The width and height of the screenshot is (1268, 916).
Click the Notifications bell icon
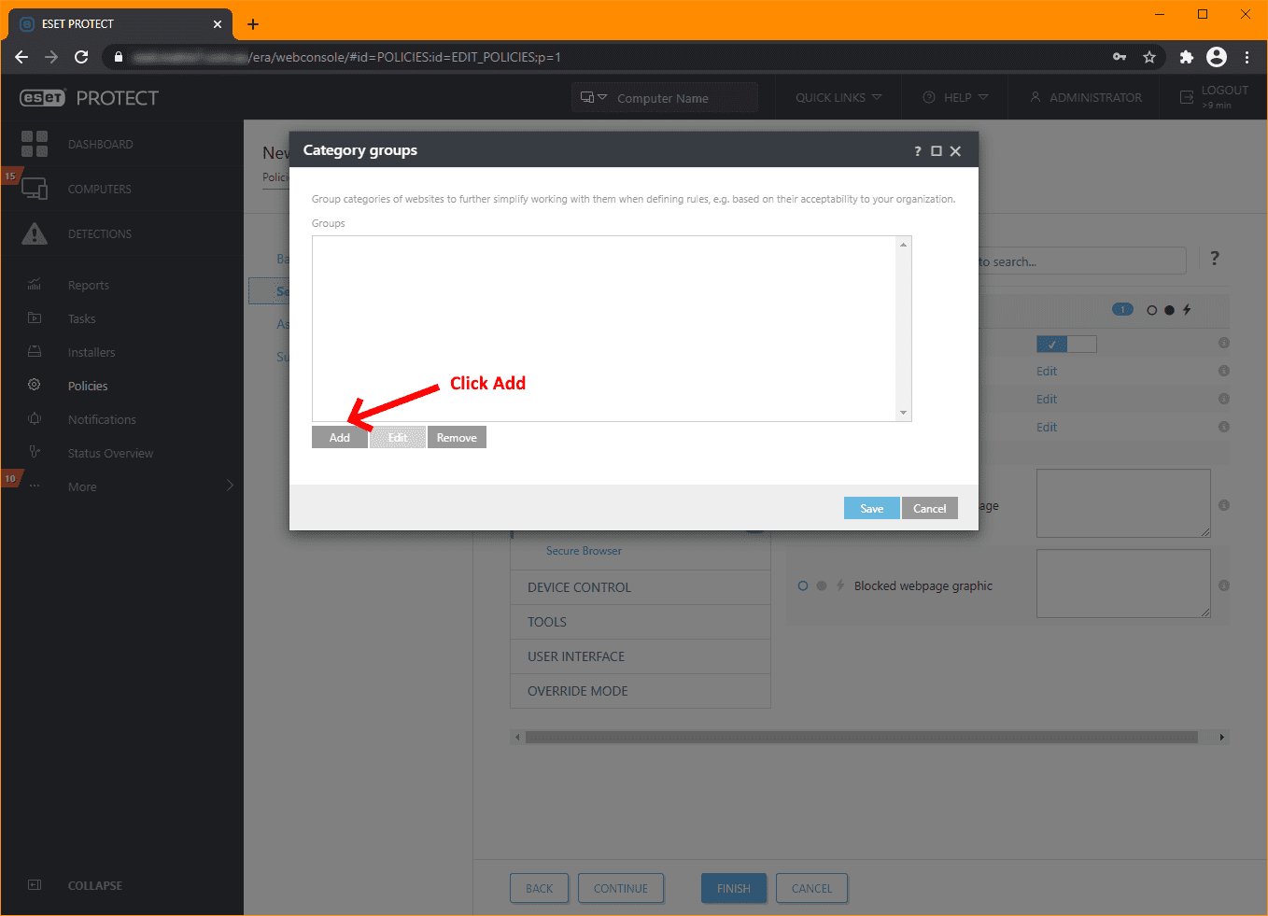pos(35,418)
